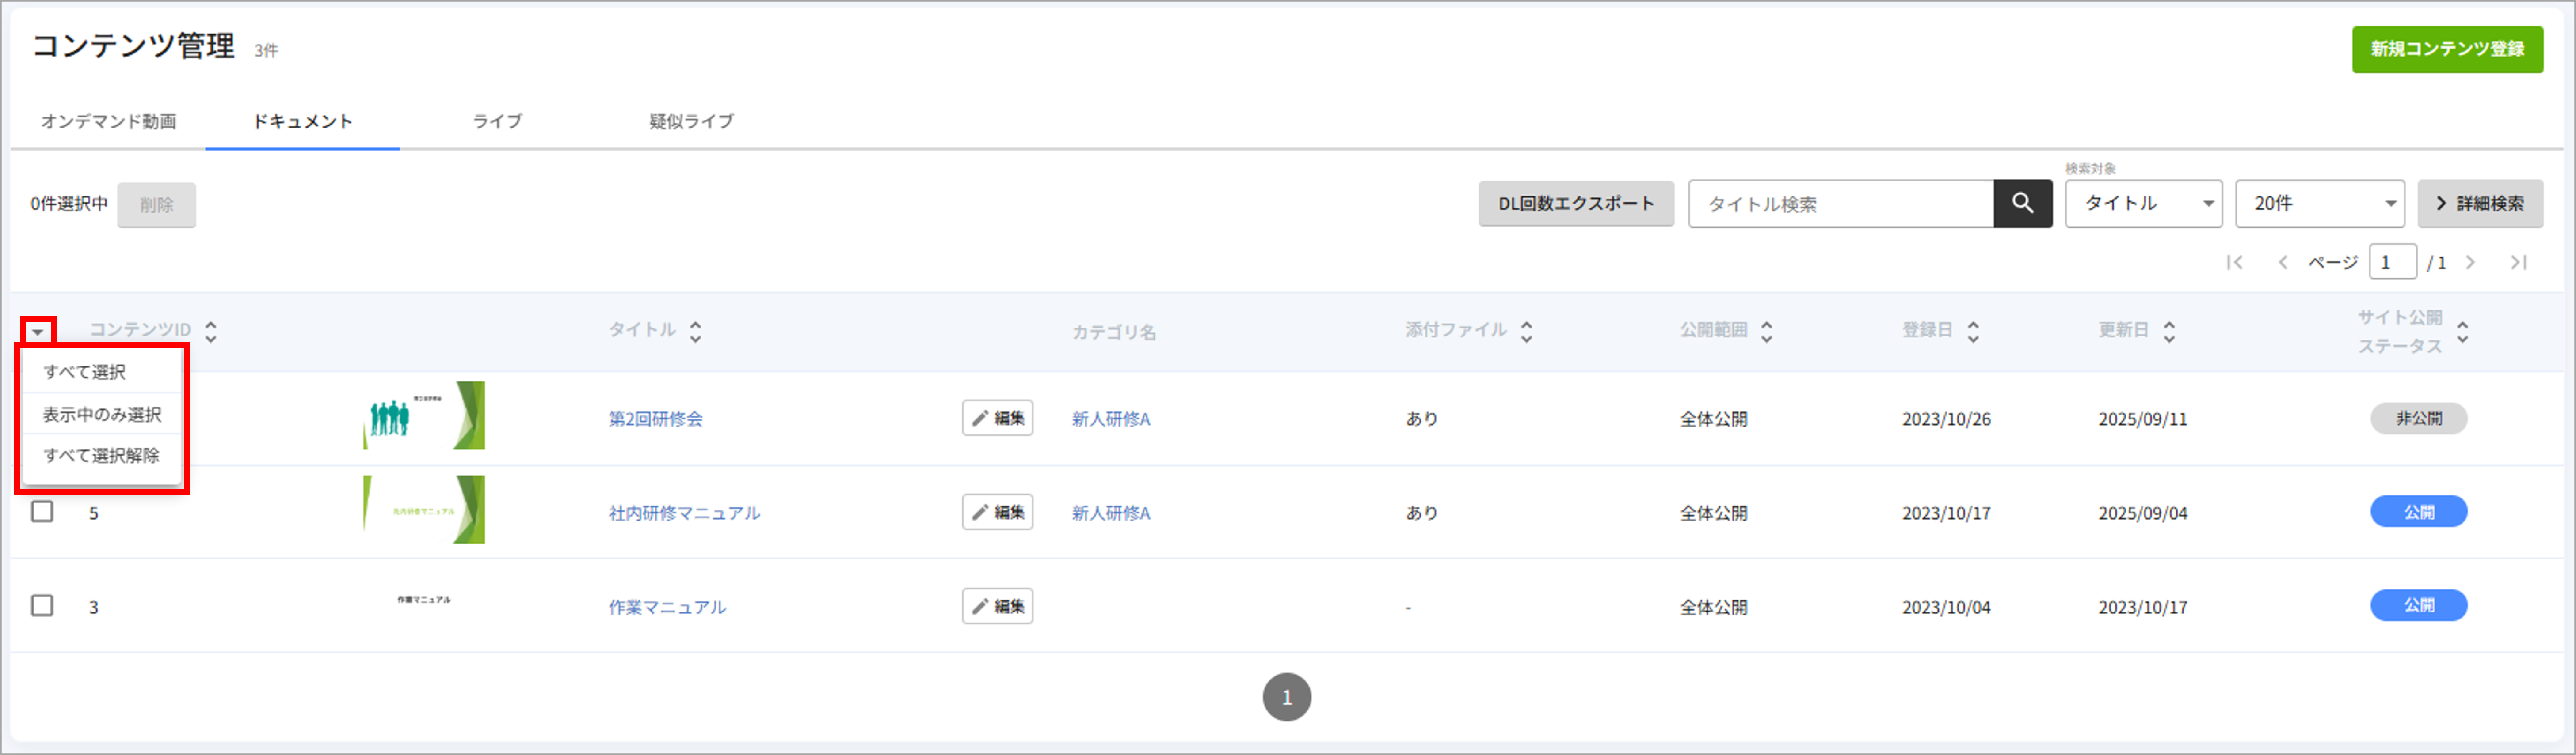2576x755 pixels.
Task: Go to previous page arrow
Action: [2283, 263]
